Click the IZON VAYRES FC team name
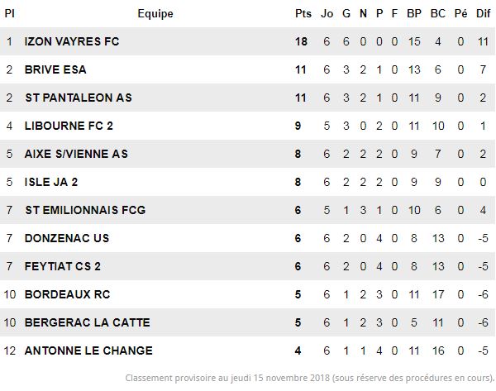 [x=72, y=41]
